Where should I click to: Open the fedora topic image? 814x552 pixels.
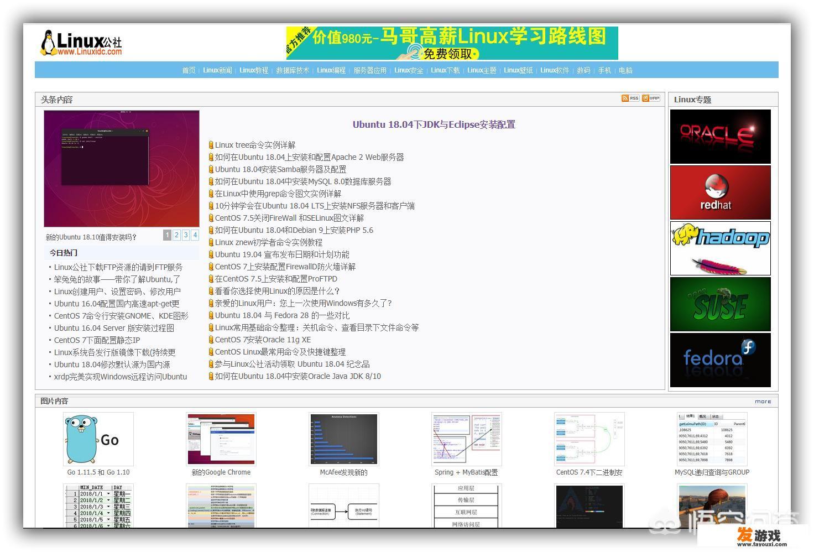pos(720,360)
